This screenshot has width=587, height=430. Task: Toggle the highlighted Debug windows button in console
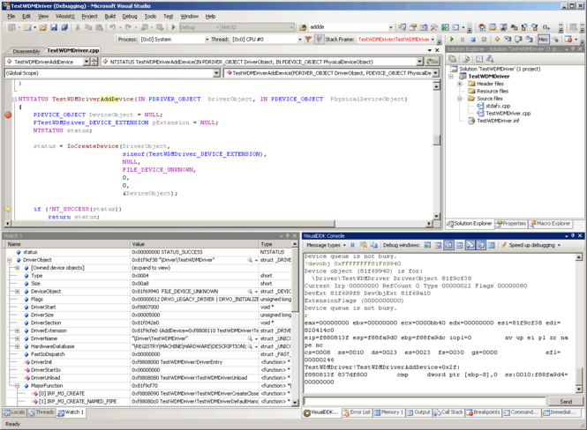[448, 245]
